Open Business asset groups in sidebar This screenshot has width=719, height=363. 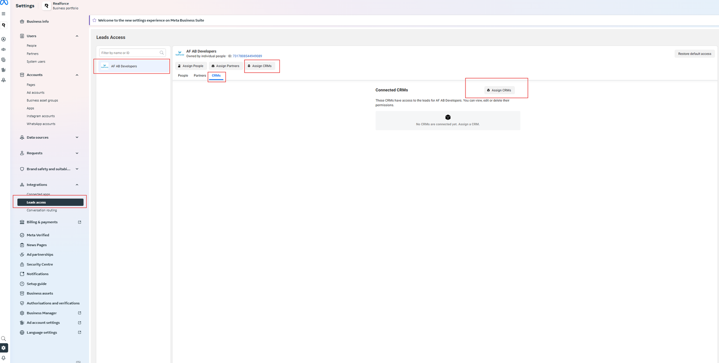(42, 101)
